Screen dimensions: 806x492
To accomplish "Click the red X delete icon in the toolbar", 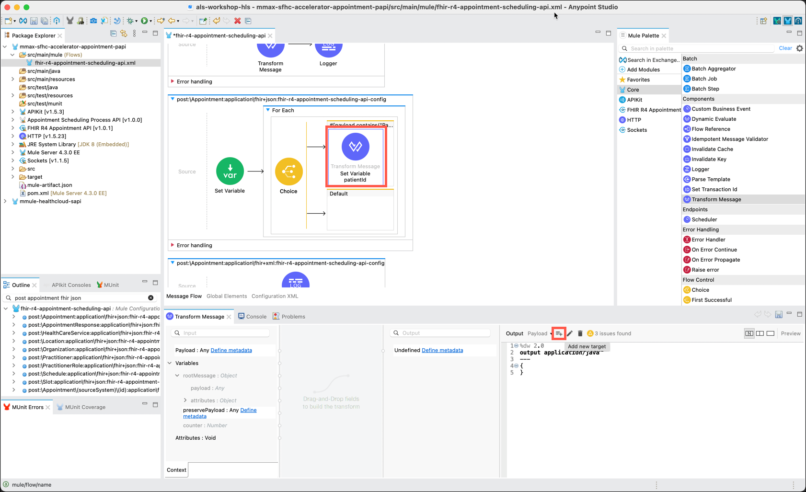I will coord(237,21).
